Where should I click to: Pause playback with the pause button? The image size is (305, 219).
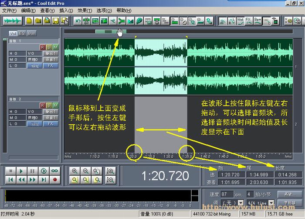tap(33, 171)
